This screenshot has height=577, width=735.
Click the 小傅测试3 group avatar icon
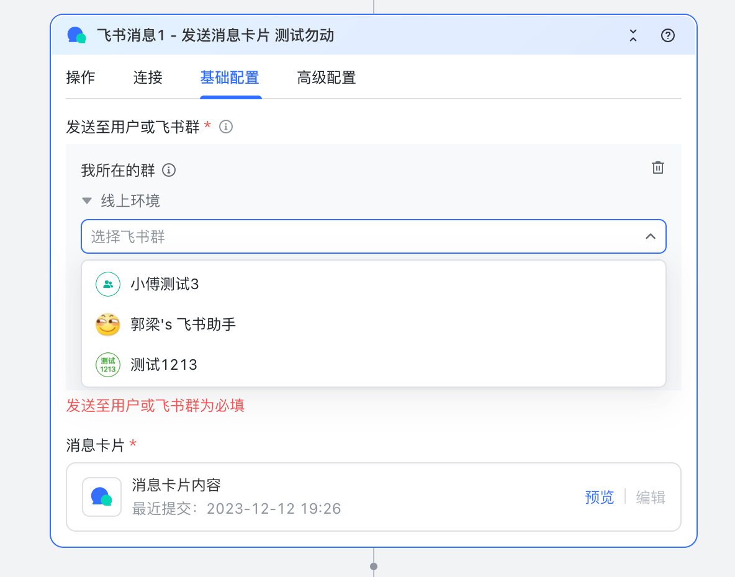pos(108,284)
